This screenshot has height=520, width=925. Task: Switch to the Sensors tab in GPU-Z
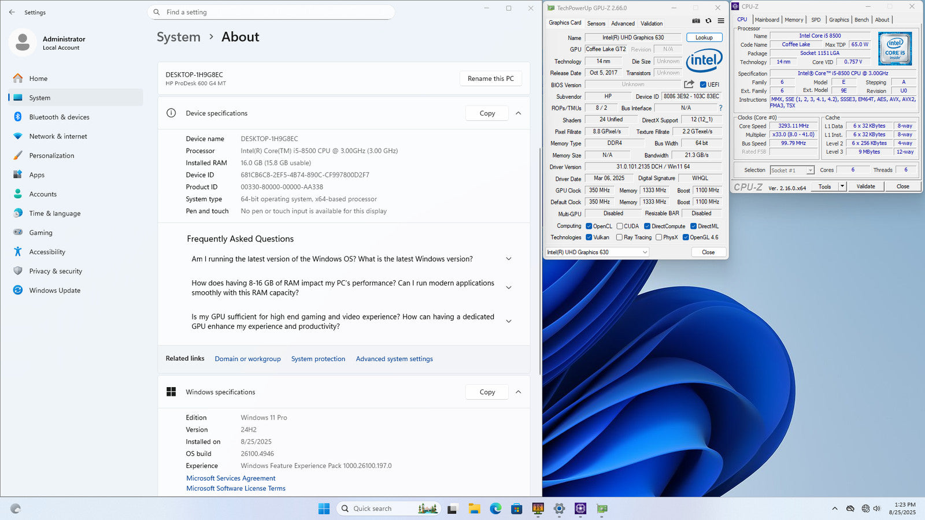(596, 24)
